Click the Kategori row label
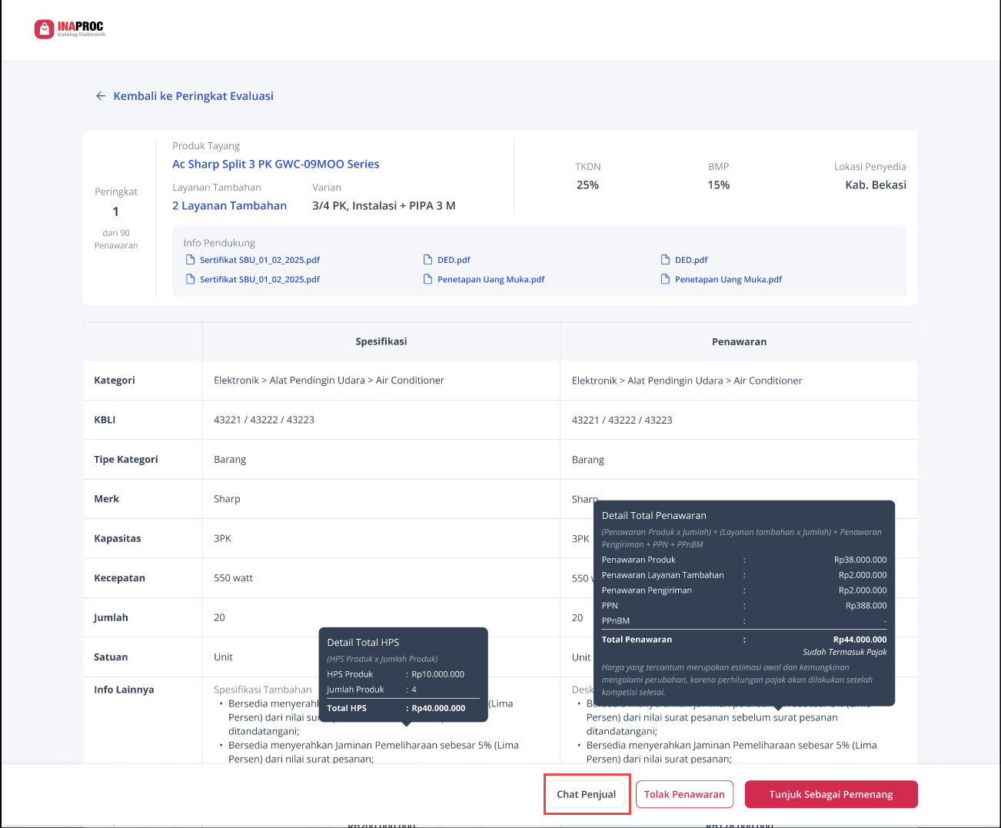 click(x=115, y=381)
